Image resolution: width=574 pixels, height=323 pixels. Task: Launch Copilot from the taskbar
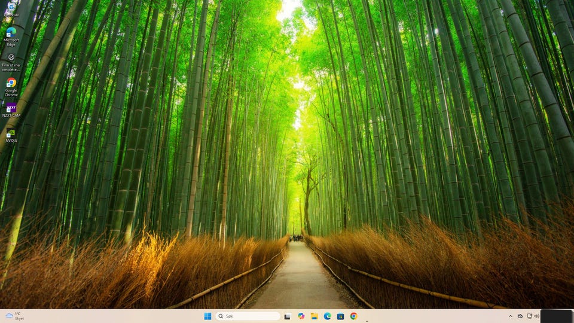point(301,316)
